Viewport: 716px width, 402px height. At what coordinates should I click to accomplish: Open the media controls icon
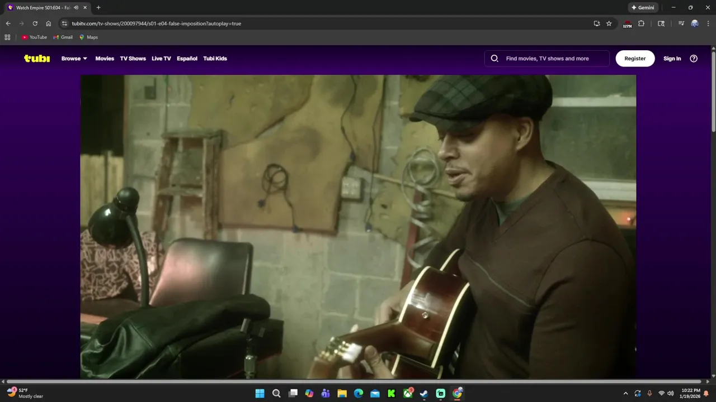coord(681,23)
